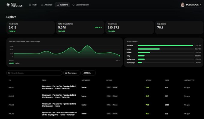204x119 pixels.
Task: Click the Avg Score value 70.1
Action: [160, 28]
